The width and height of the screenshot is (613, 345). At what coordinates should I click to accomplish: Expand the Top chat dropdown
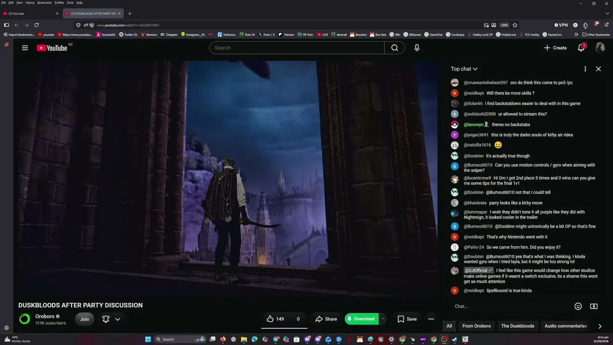coord(464,69)
